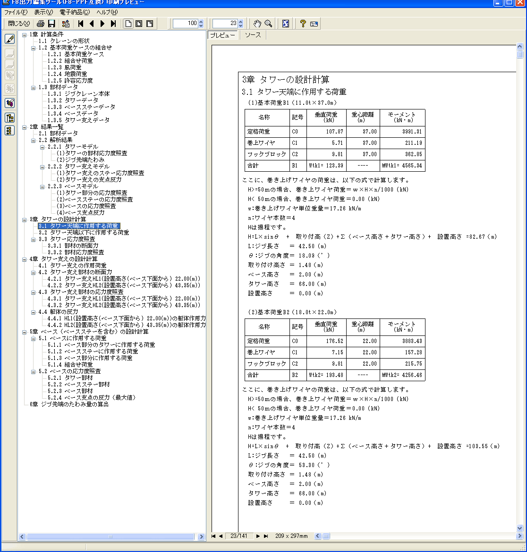Select the pen edit tool in sidebar
Screen dimensions: 527x552
click(x=10, y=39)
